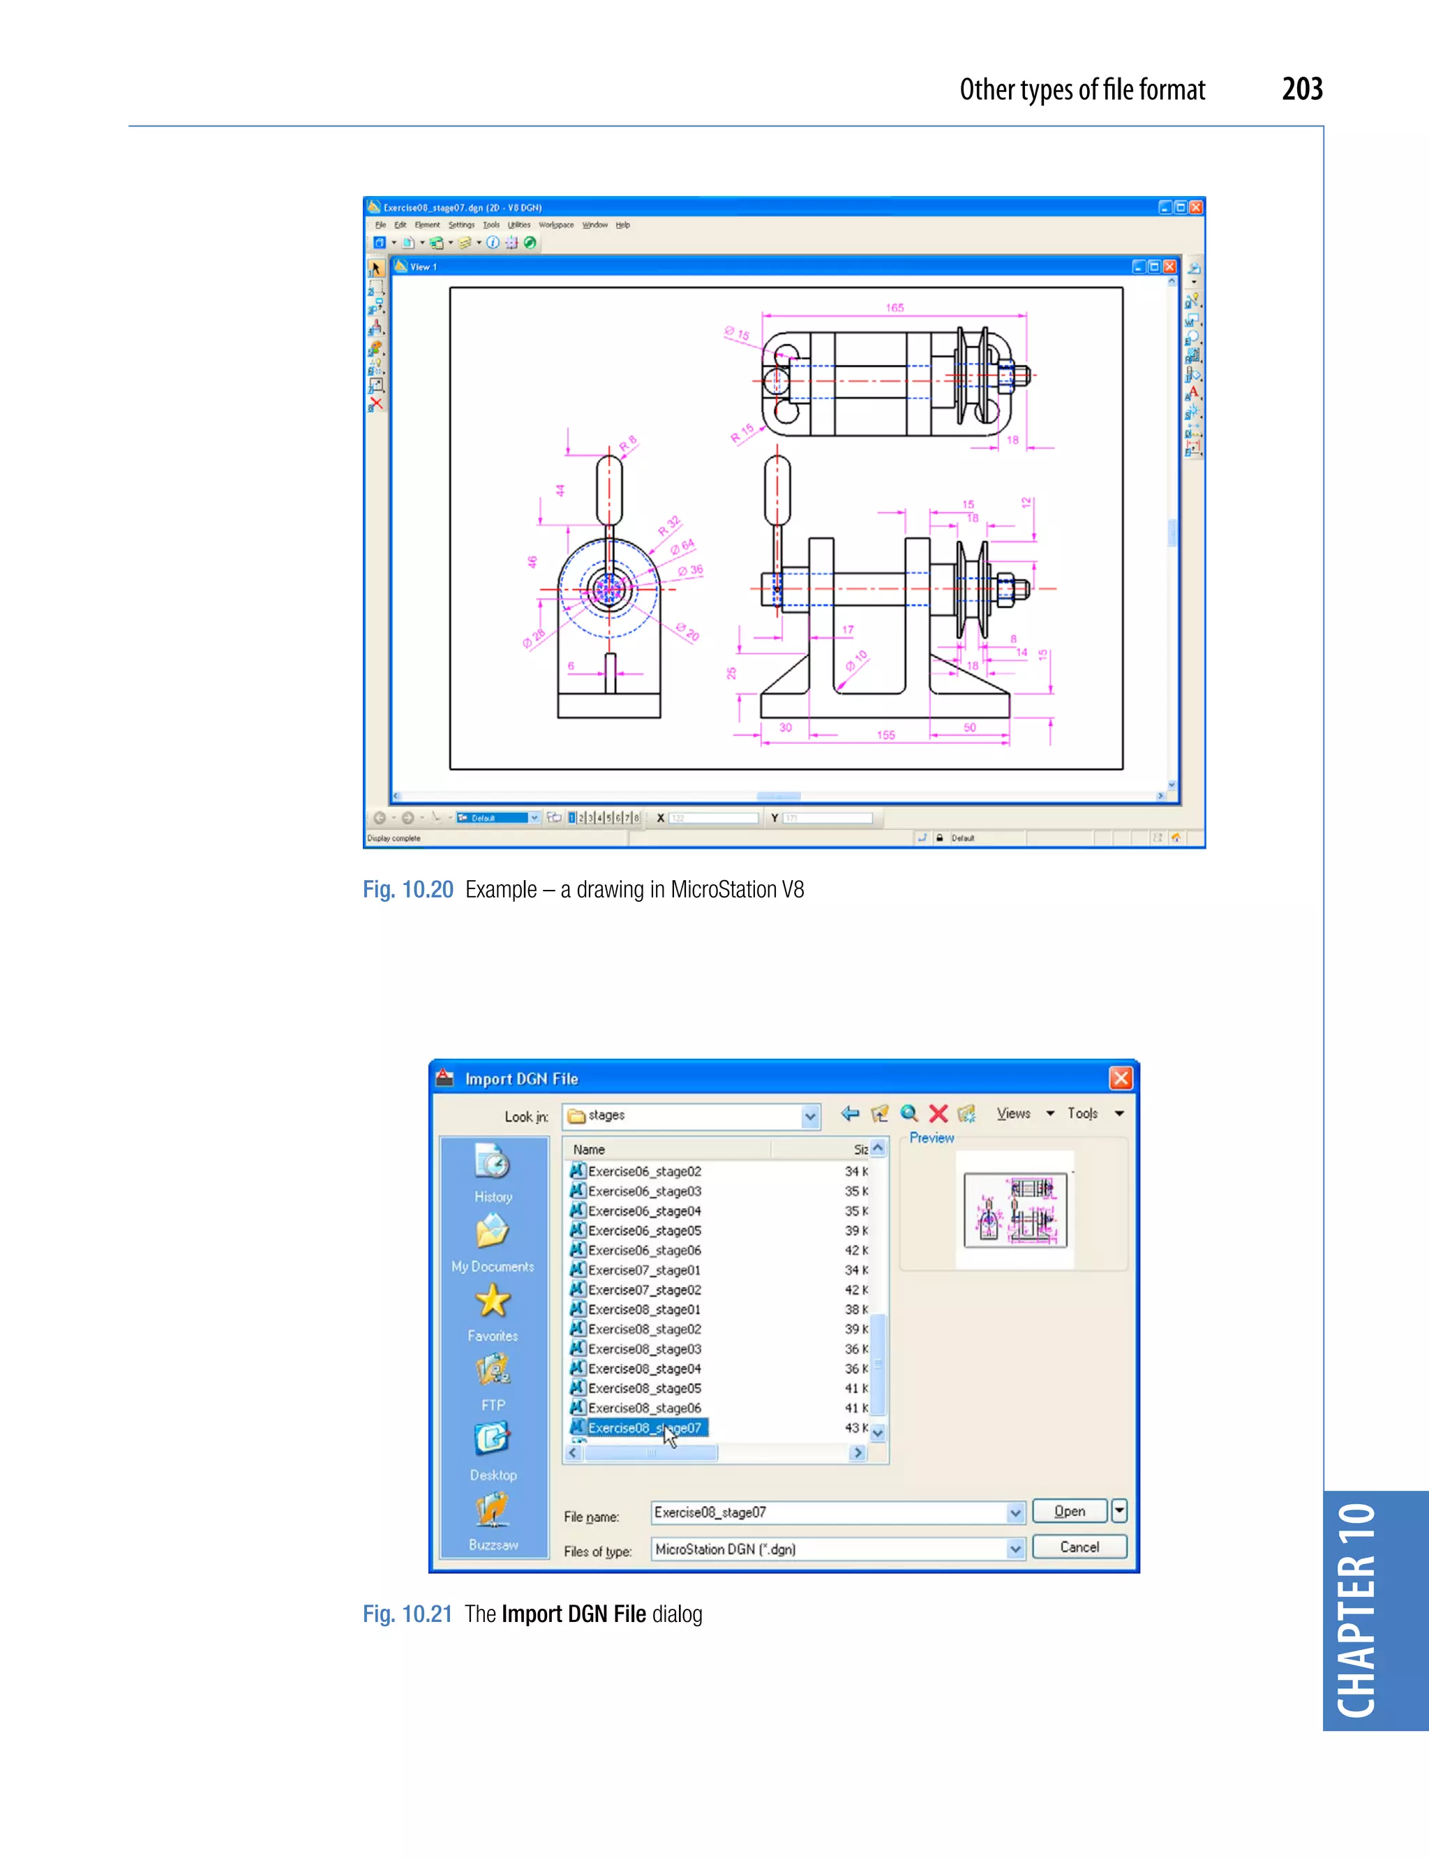This screenshot has width=1429, height=1860.
Task: Open the arrow beside Open button
Action: (1119, 1510)
